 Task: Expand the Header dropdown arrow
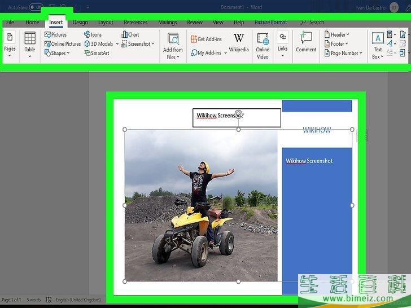click(348, 34)
